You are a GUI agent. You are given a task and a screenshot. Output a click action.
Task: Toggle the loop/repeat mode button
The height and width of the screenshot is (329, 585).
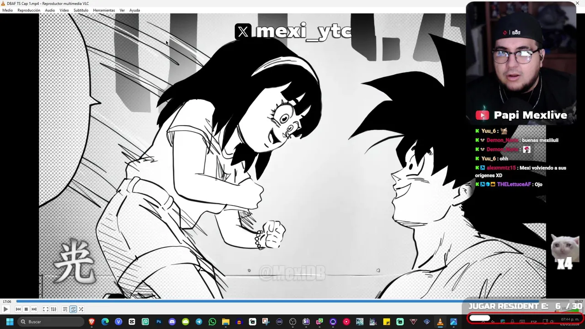73,309
